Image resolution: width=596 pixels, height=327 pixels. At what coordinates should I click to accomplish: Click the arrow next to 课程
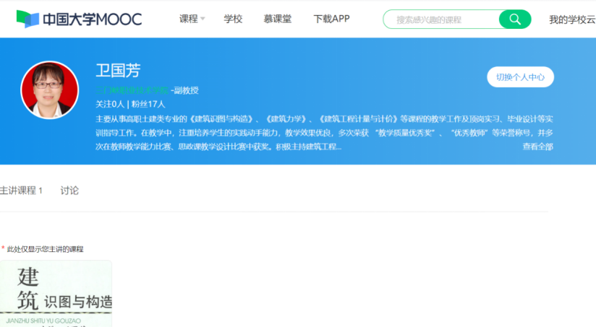pos(203,19)
